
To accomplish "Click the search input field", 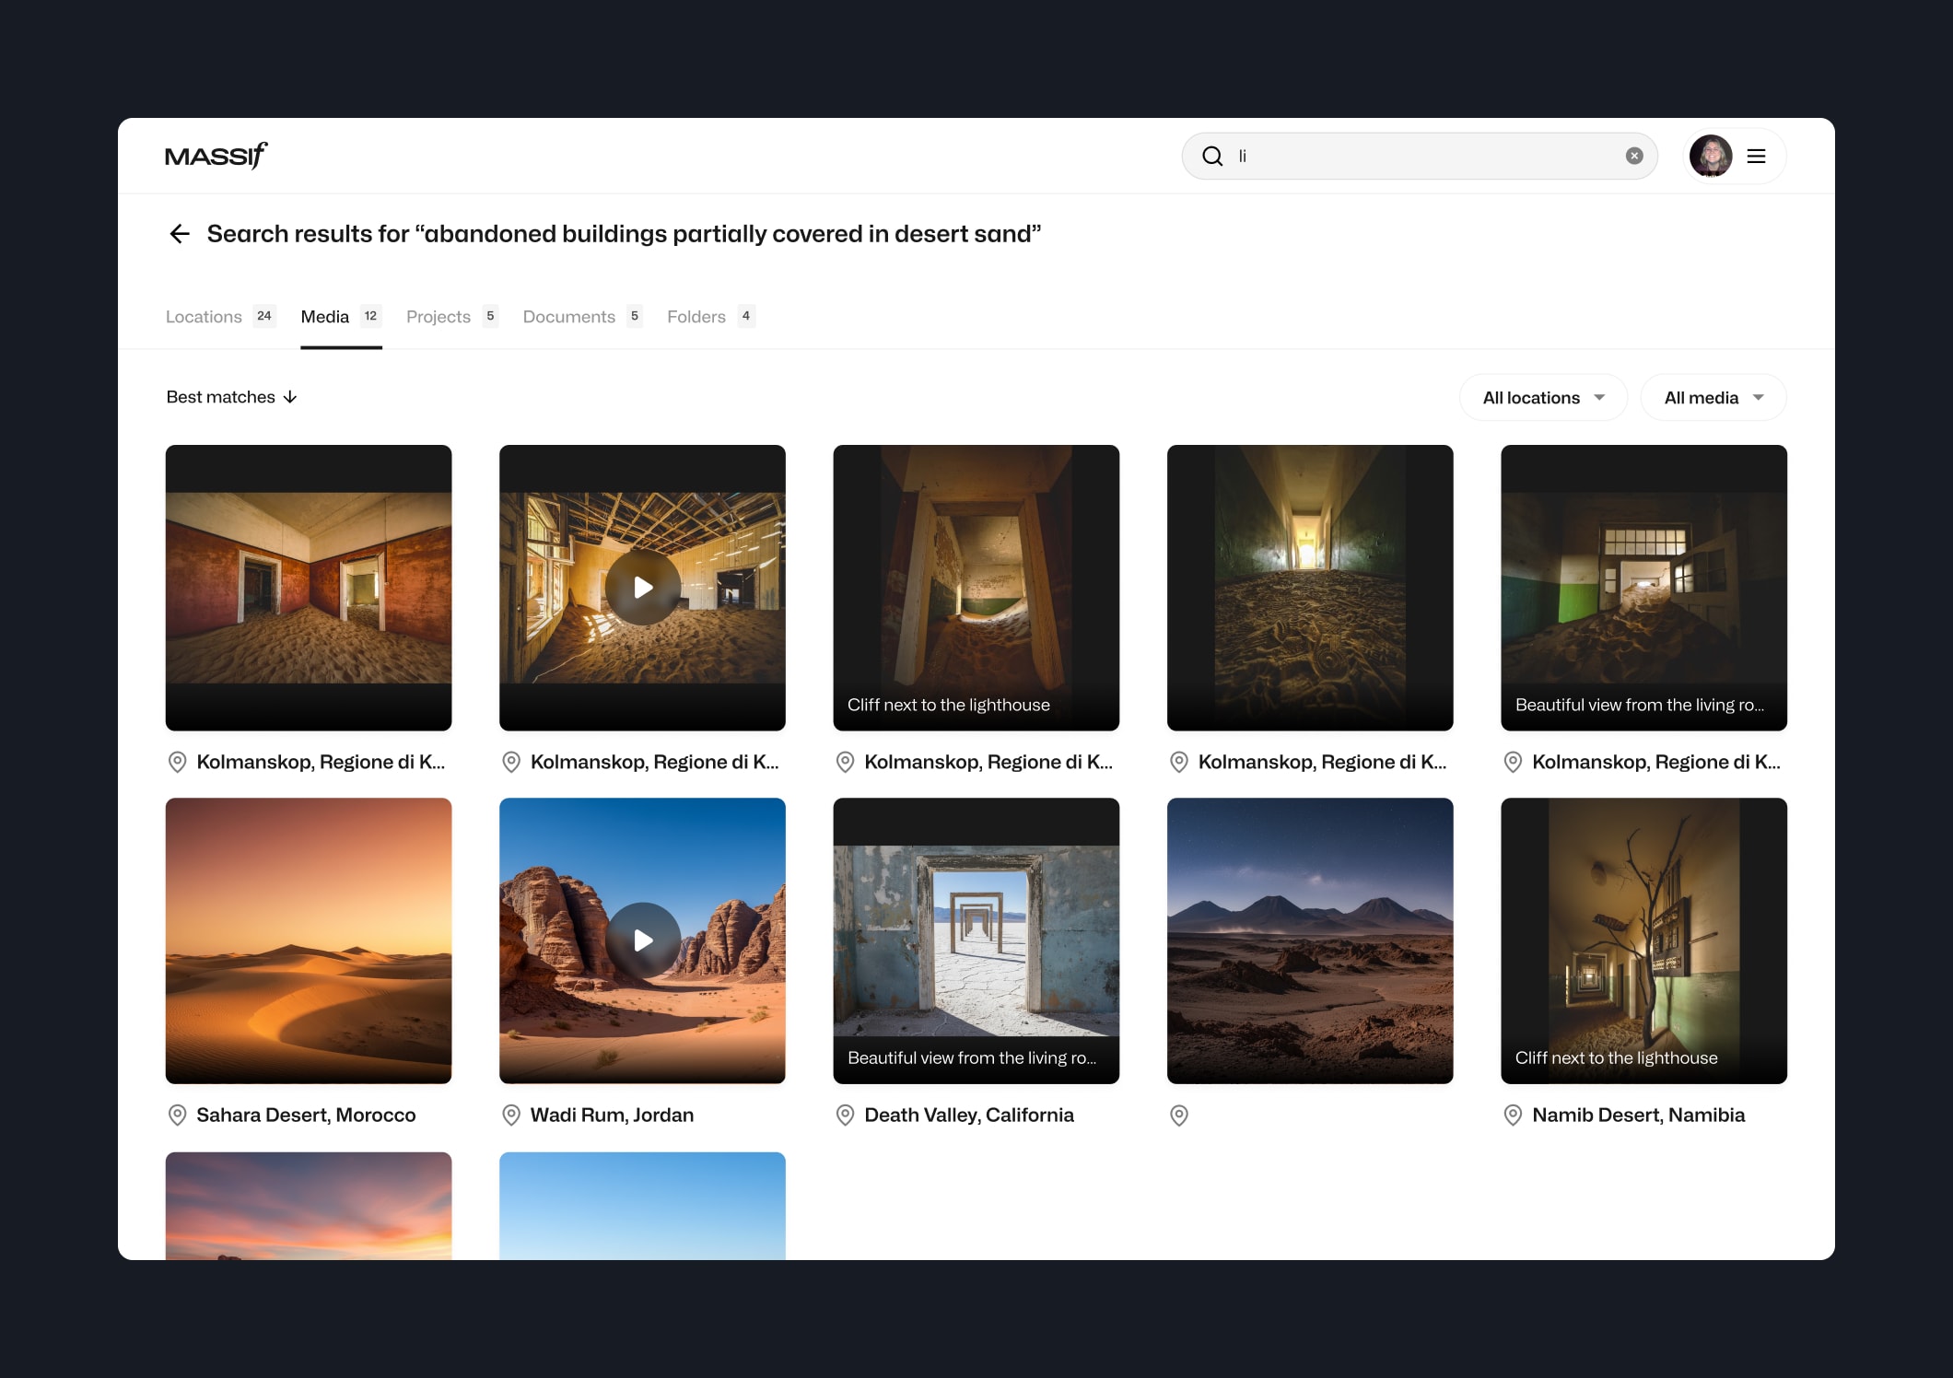I will tap(1420, 156).
